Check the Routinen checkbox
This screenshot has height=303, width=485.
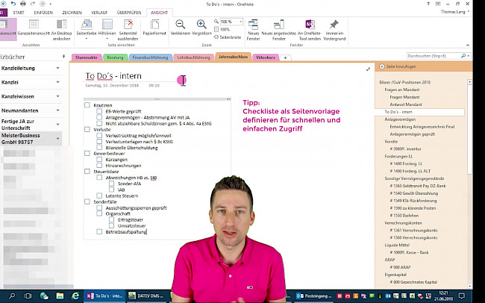87,105
